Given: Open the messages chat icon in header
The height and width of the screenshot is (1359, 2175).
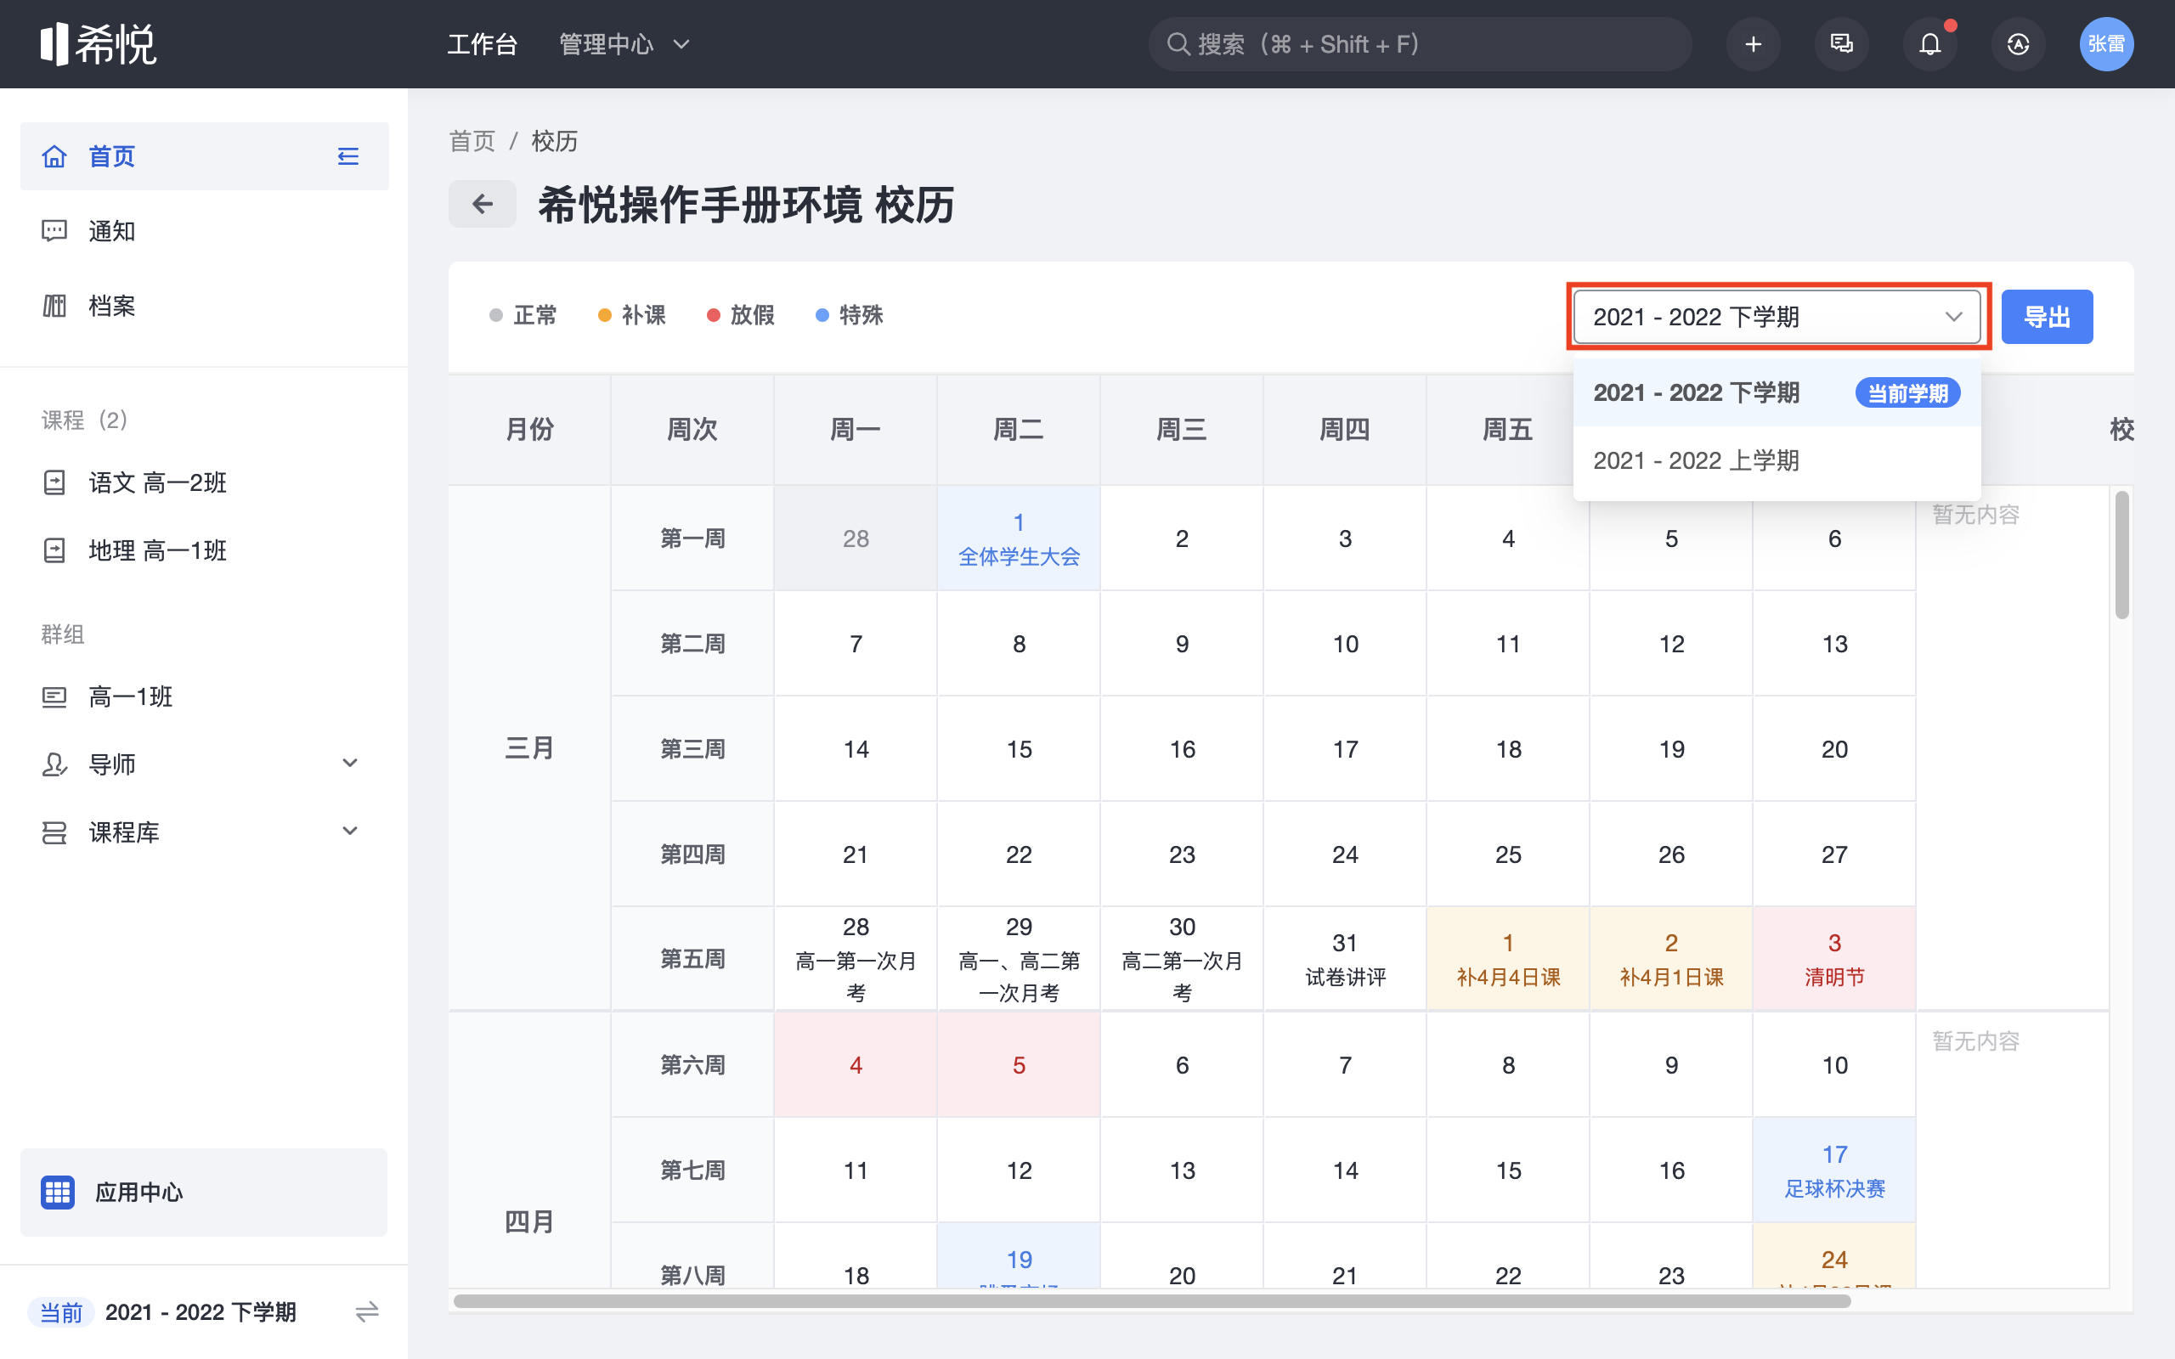Looking at the screenshot, I should (x=1840, y=44).
